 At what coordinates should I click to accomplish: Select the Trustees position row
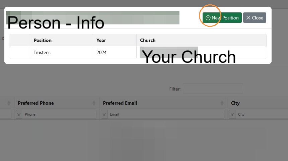coord(138,52)
